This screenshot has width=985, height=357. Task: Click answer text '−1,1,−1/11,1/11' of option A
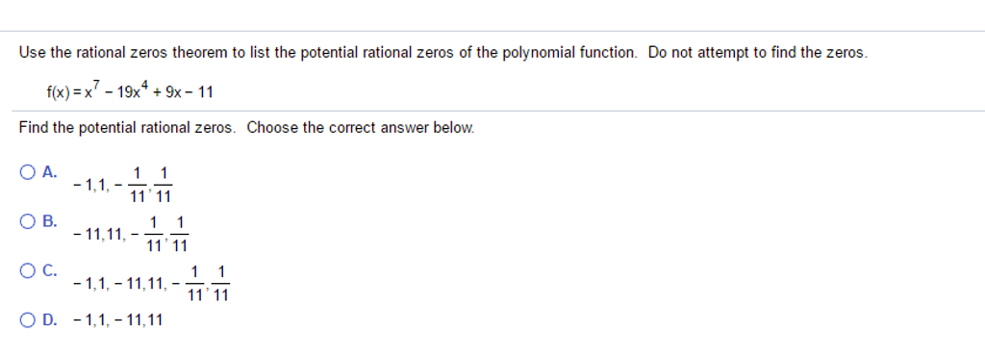coord(122,184)
